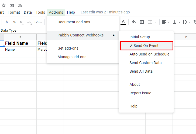Select Send Custom Data
Screen dimensions: 196x134
click(x=146, y=63)
